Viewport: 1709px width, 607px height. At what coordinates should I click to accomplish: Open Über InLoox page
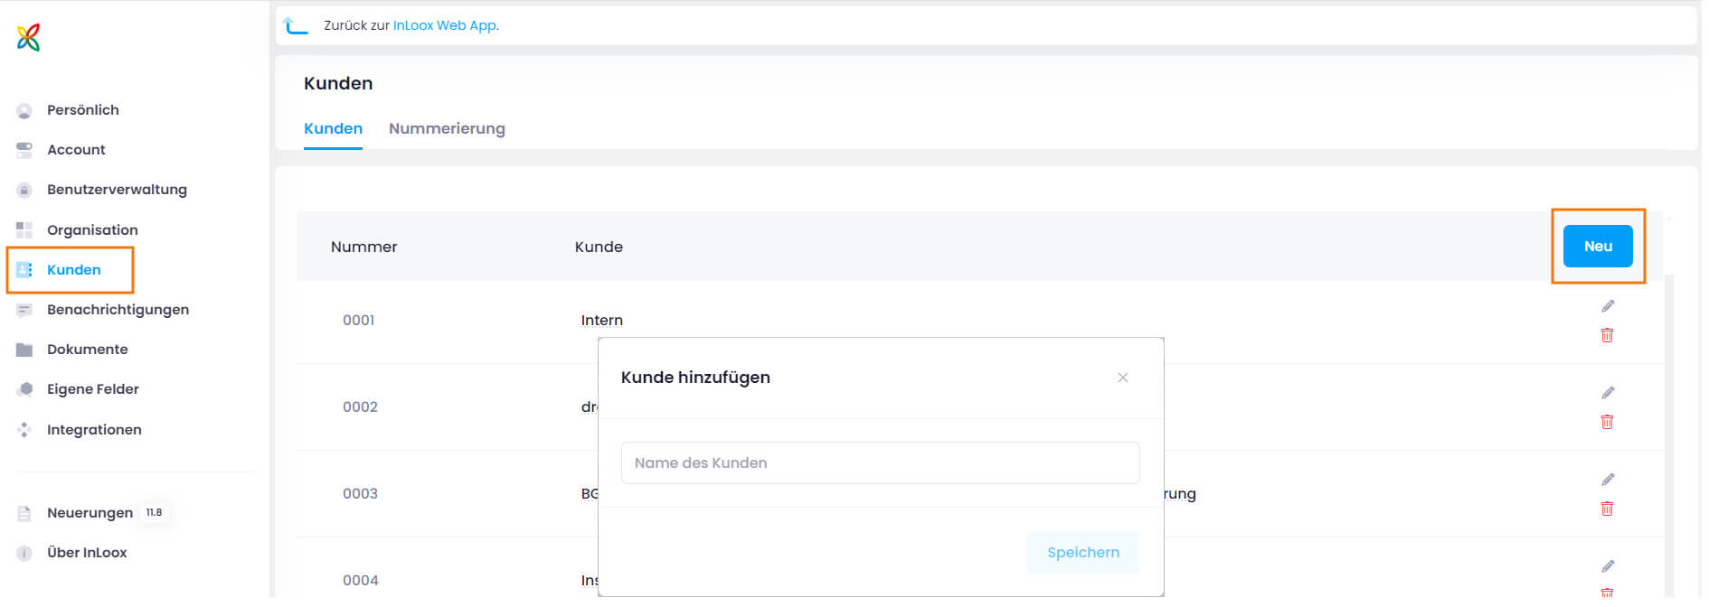[x=87, y=553]
